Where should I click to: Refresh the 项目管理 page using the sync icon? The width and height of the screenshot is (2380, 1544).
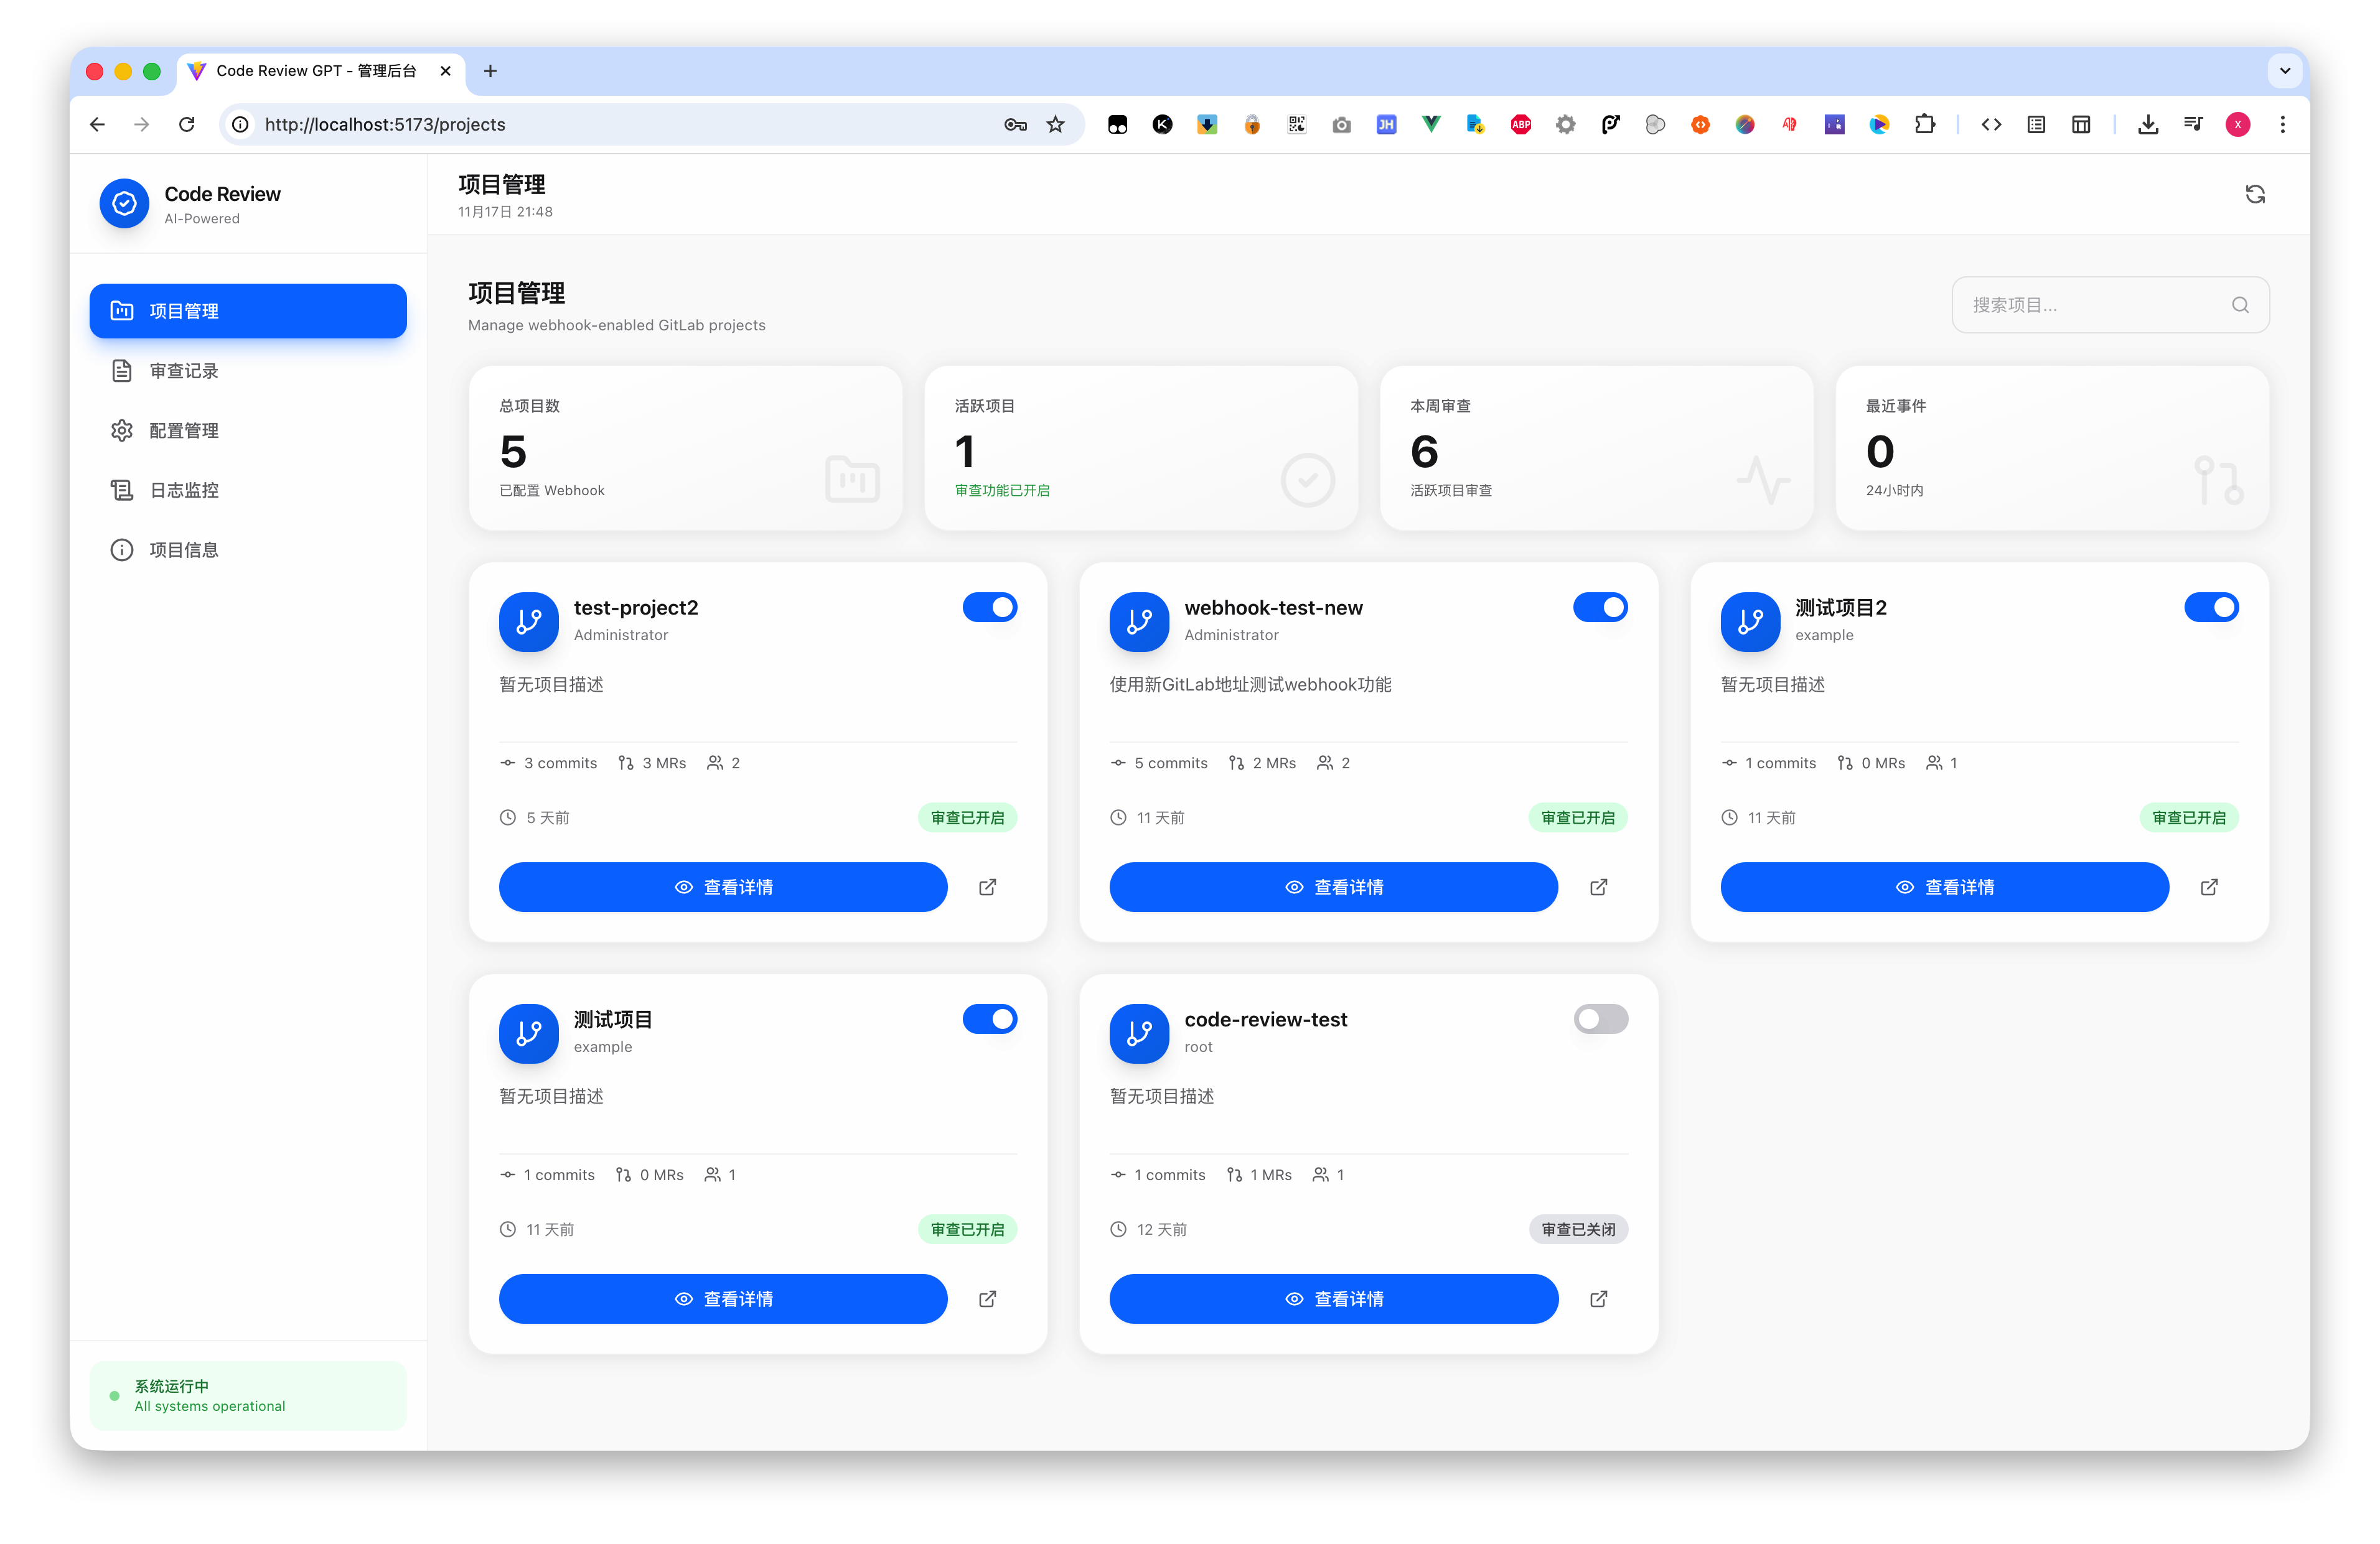tap(2255, 194)
